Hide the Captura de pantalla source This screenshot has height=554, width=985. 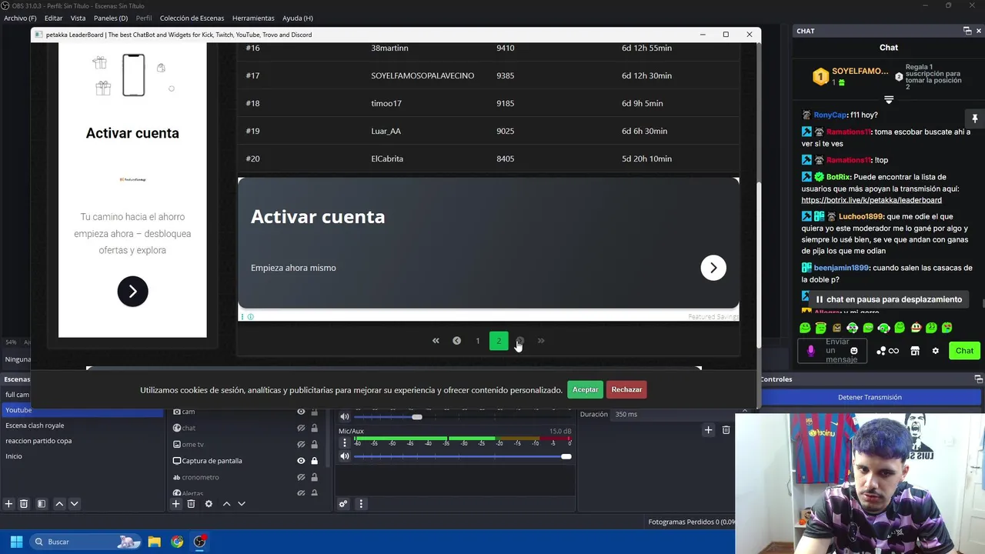pos(301,461)
